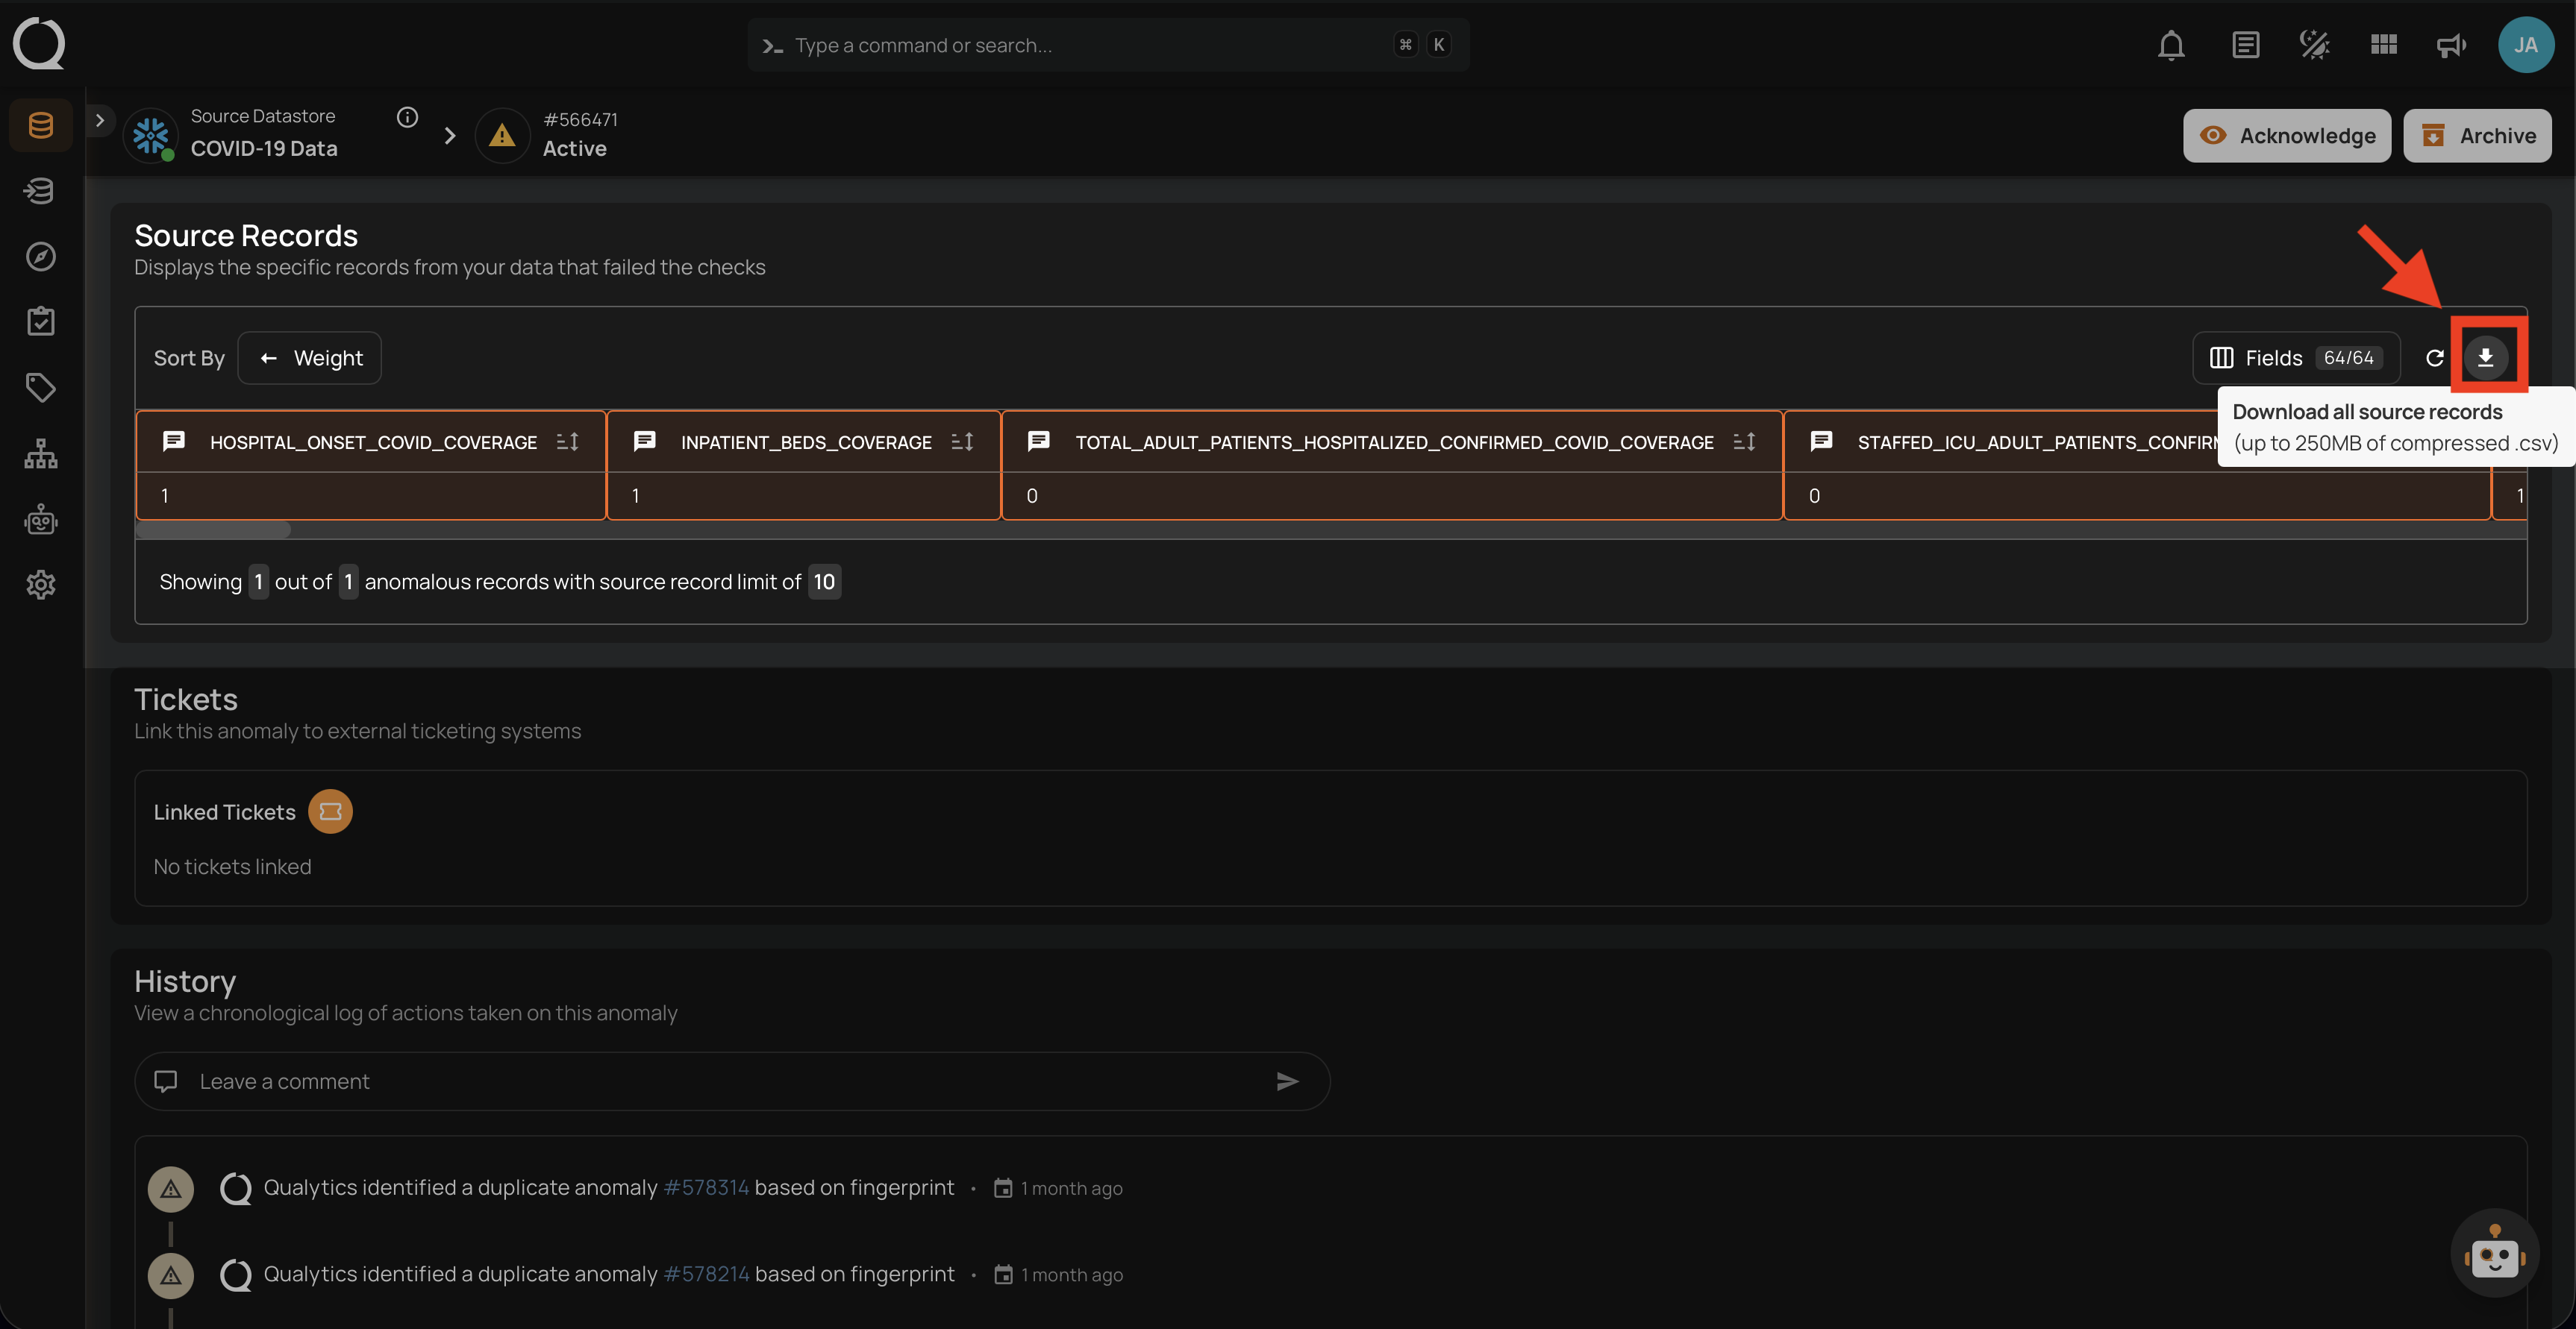Click the '1 month ago' timestamp for #578214
The width and height of the screenshot is (2576, 1329).
[1072, 1275]
